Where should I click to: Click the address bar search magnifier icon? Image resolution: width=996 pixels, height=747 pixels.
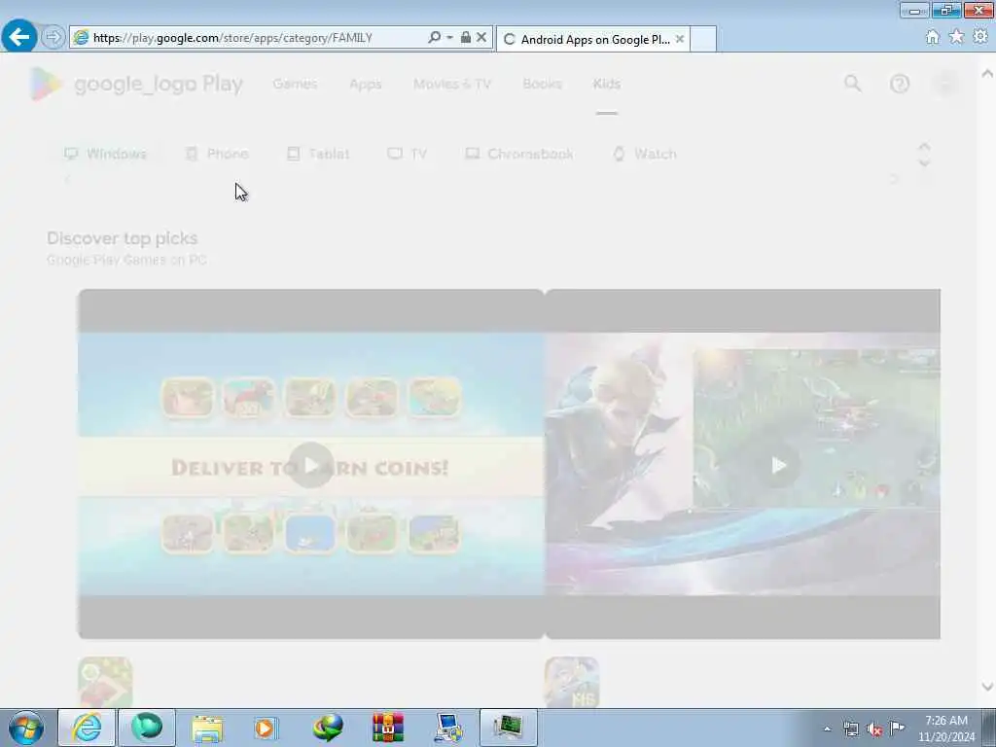tap(435, 38)
